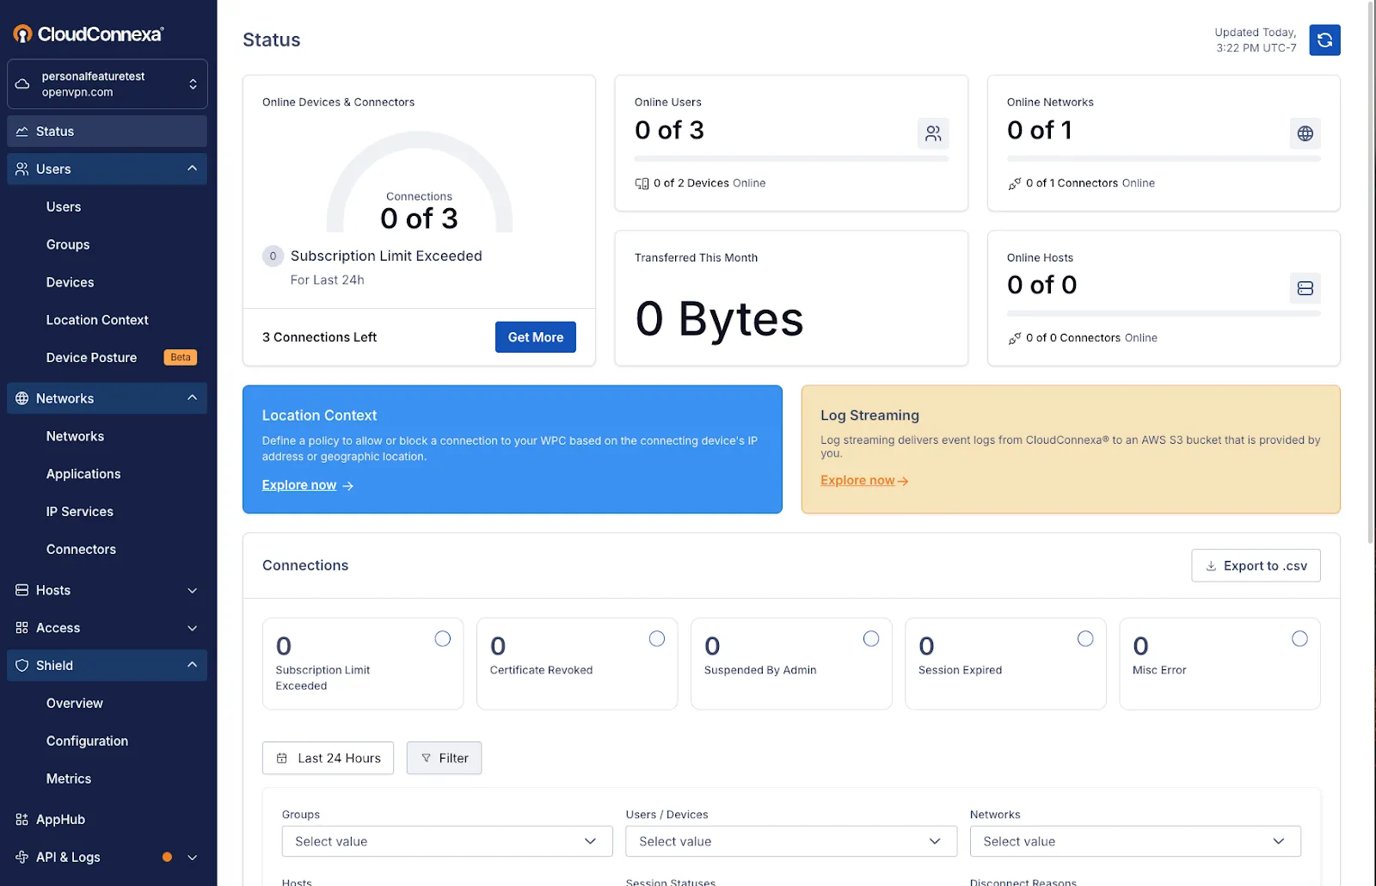Collapse the Shield sidebar section chevron
The width and height of the screenshot is (1376, 886).
click(x=192, y=665)
